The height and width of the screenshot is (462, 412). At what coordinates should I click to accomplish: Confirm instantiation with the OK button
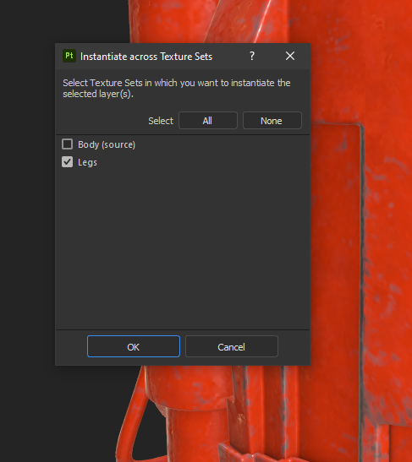tap(134, 346)
